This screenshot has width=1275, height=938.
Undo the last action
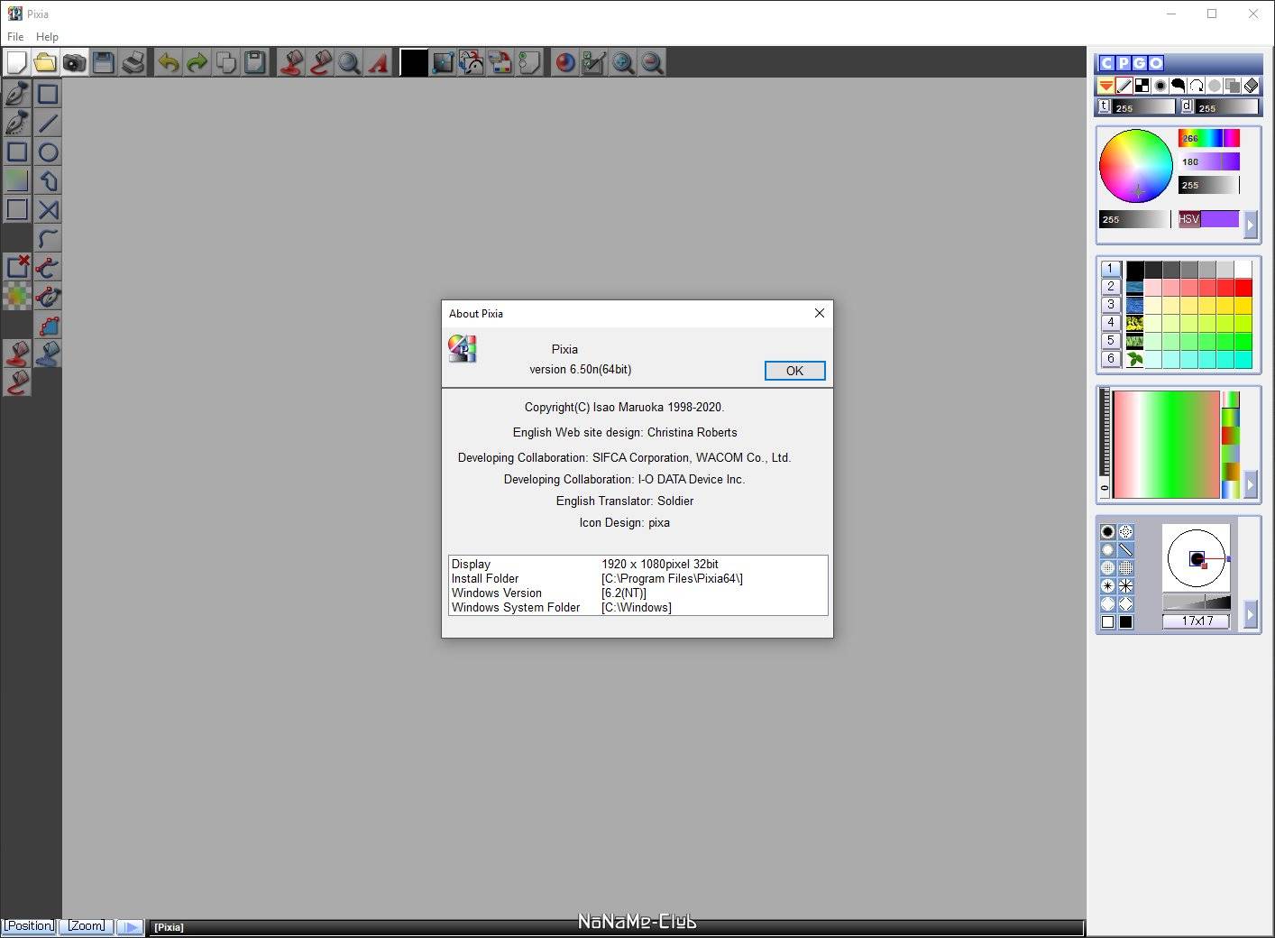click(168, 62)
